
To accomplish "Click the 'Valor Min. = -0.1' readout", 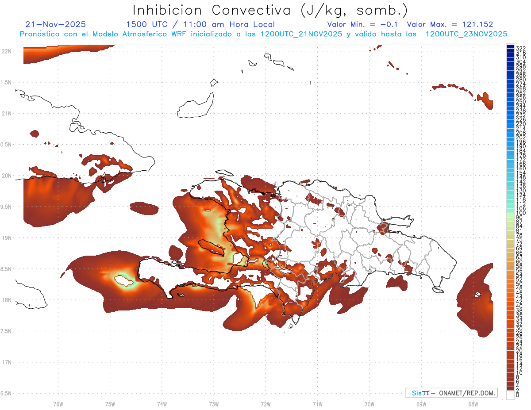I will tap(362, 24).
